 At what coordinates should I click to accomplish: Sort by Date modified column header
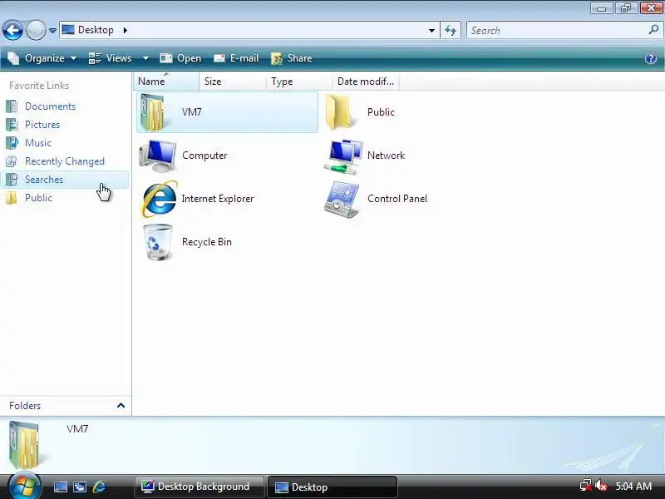[366, 81]
